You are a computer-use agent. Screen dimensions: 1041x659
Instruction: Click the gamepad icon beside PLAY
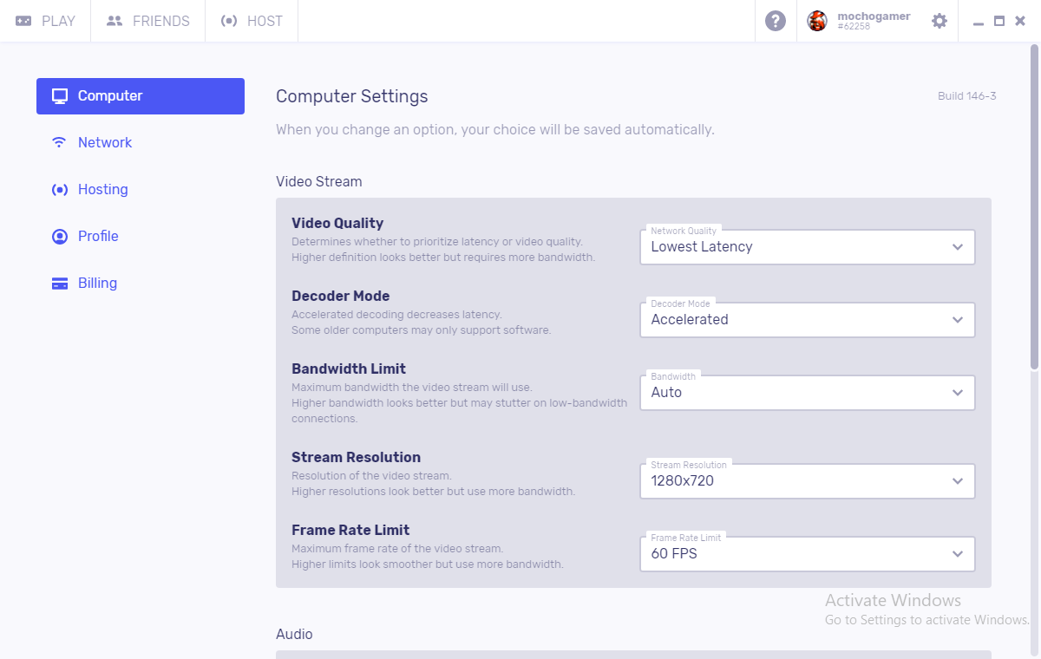point(23,21)
